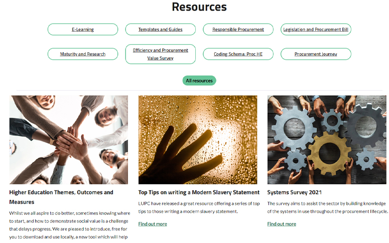Open Higher Education Themes, Outcomes and Measures heading

pyautogui.click(x=61, y=197)
